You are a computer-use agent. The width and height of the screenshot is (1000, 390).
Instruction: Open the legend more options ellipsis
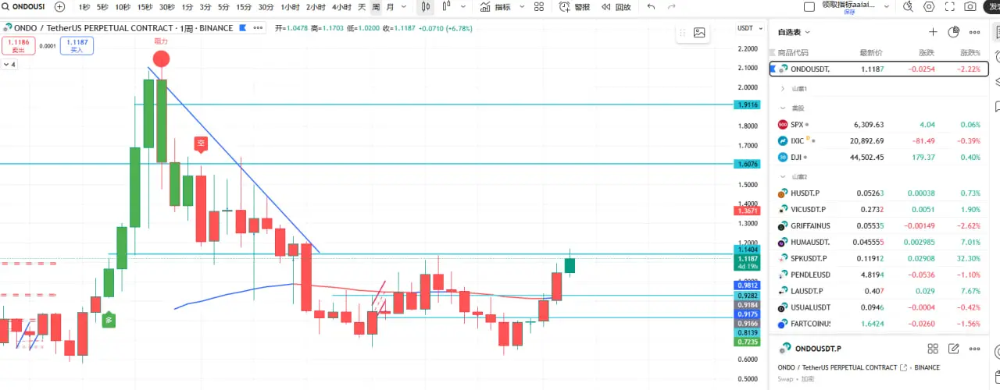(259, 27)
